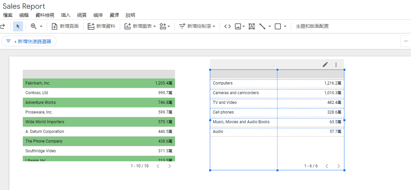Click the Audio row cell
This screenshot has width=411, height=190.
point(218,132)
